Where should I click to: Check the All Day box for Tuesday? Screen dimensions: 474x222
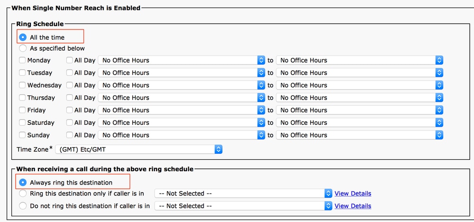point(69,73)
